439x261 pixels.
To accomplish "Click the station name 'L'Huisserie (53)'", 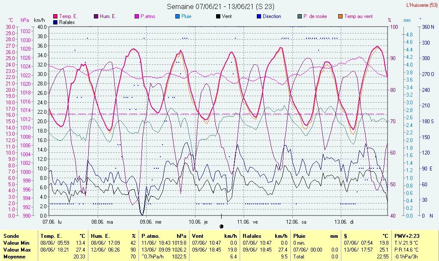I will pyautogui.click(x=421, y=5).
